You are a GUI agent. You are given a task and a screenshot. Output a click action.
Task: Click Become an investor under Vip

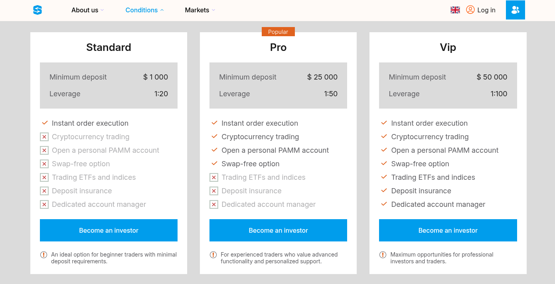[448, 230]
